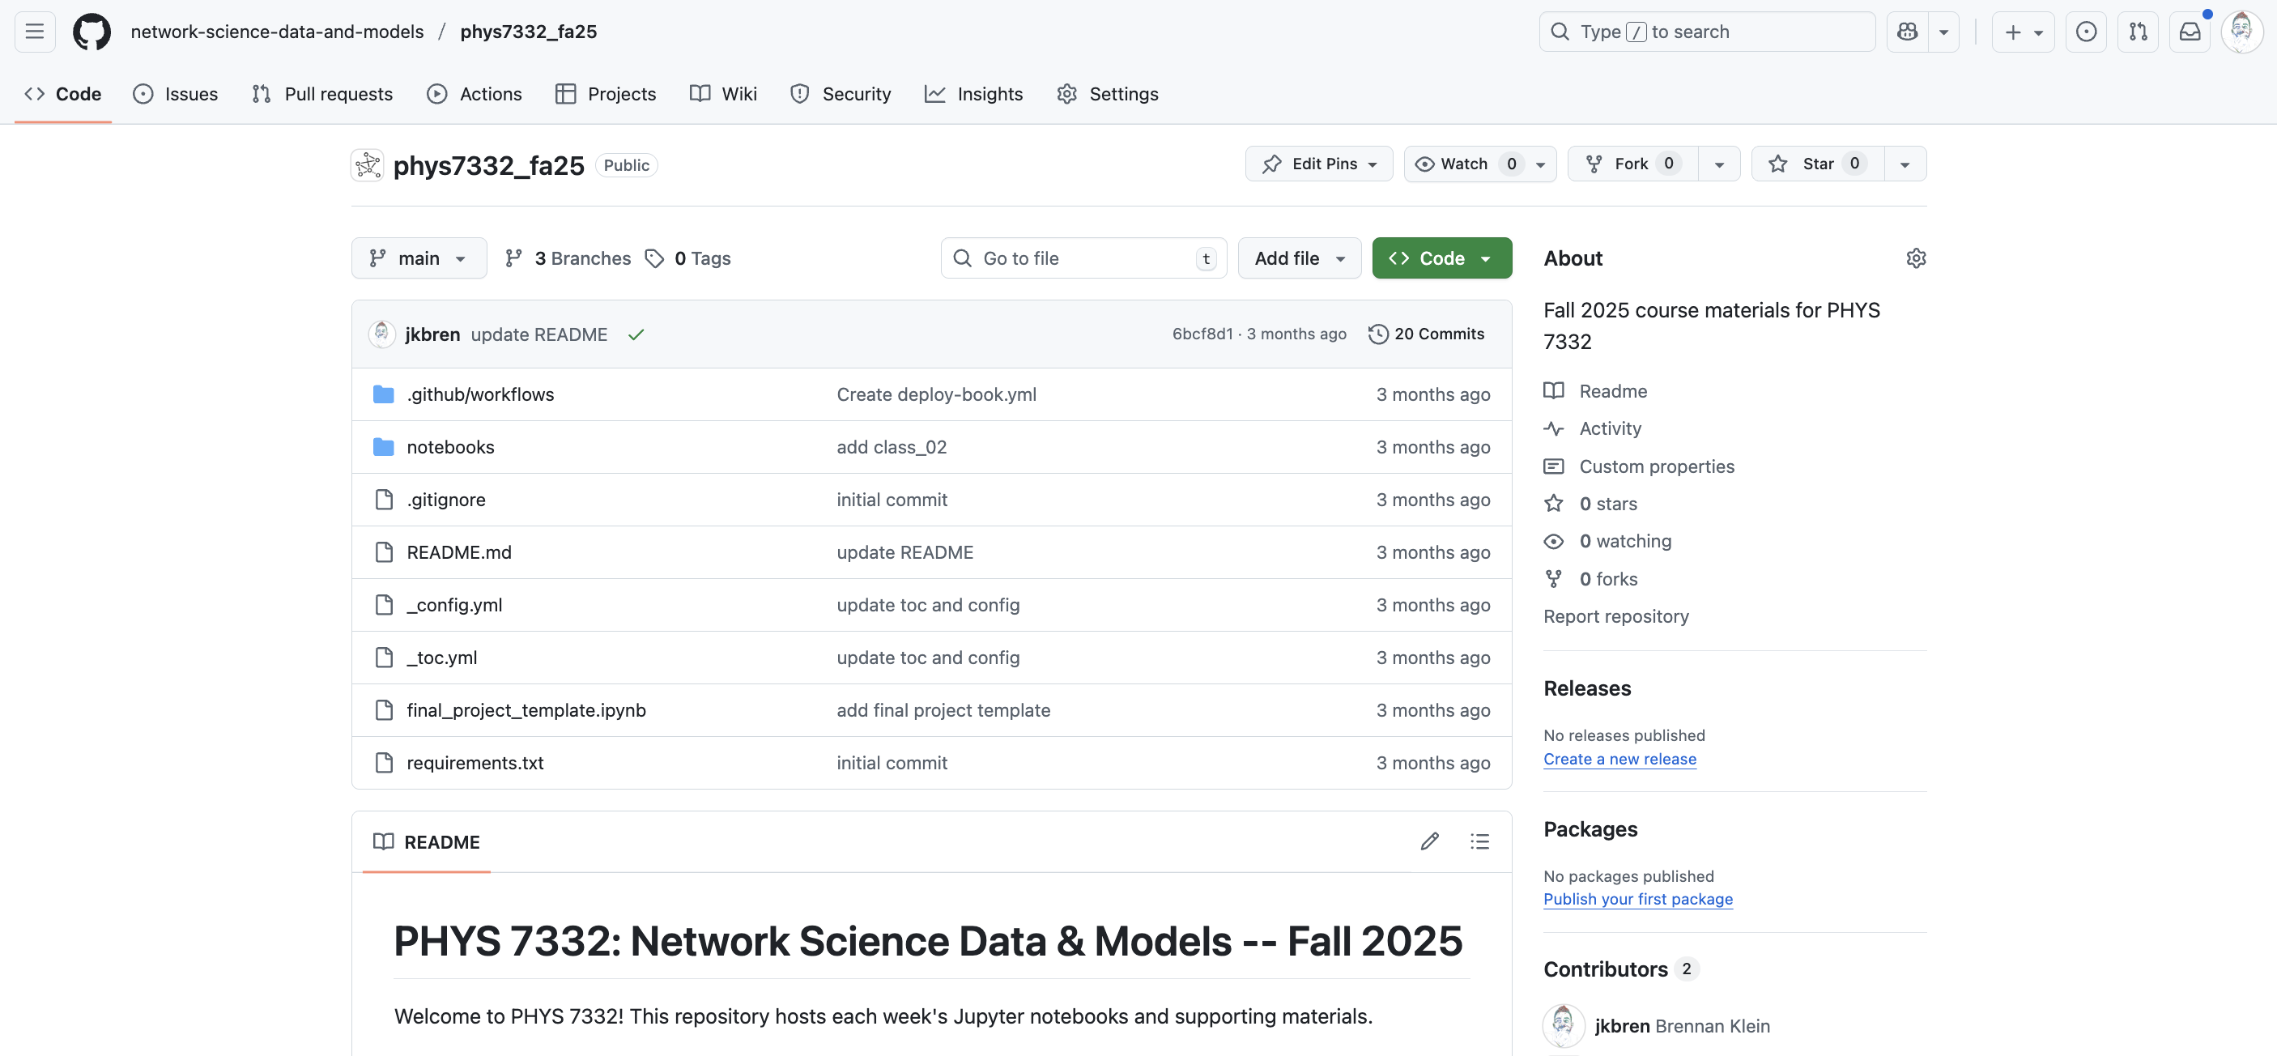Click the Go to file search field

pyautogui.click(x=1083, y=258)
